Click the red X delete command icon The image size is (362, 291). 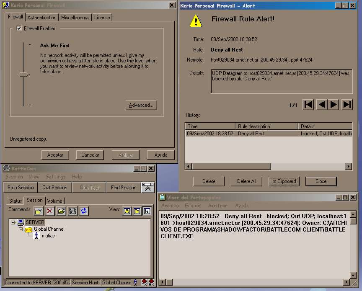tap(49, 211)
